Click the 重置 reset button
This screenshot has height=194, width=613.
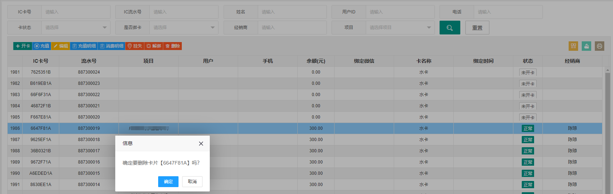(x=477, y=28)
